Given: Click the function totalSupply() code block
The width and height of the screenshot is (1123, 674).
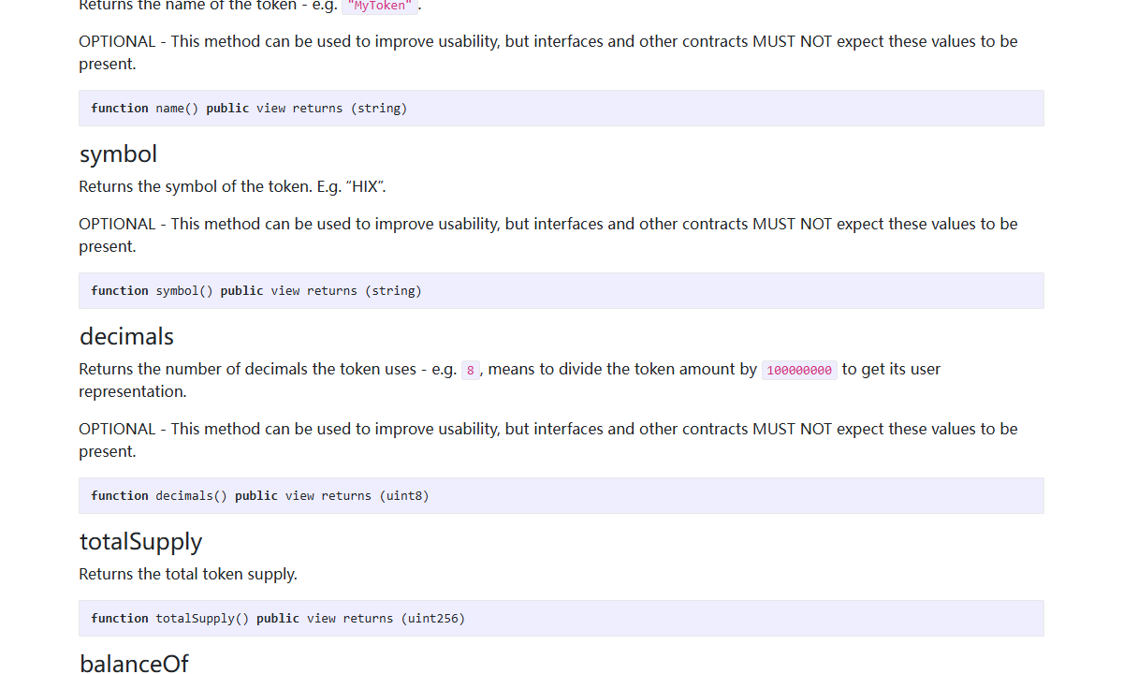Looking at the screenshot, I should tap(561, 618).
